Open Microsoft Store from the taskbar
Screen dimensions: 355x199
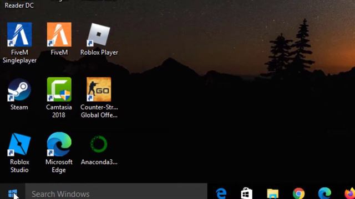pos(246,193)
